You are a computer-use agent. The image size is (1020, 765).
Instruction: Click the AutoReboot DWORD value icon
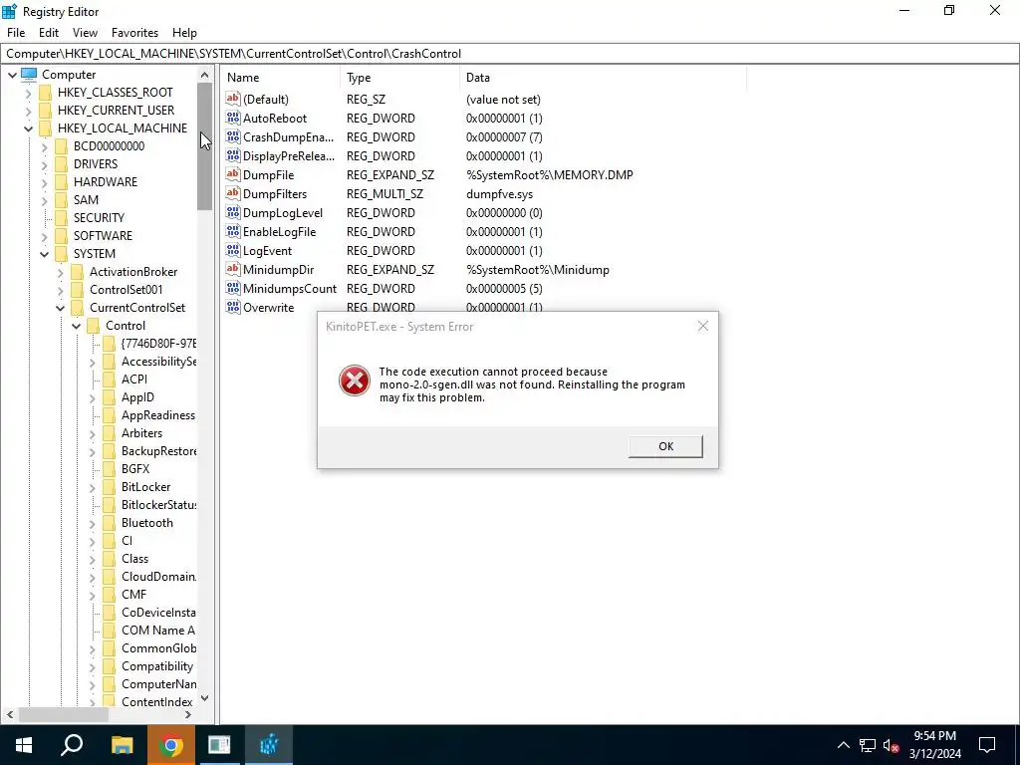[x=233, y=118]
